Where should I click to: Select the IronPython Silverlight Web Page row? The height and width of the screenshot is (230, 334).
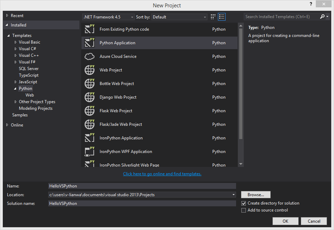tap(159, 164)
